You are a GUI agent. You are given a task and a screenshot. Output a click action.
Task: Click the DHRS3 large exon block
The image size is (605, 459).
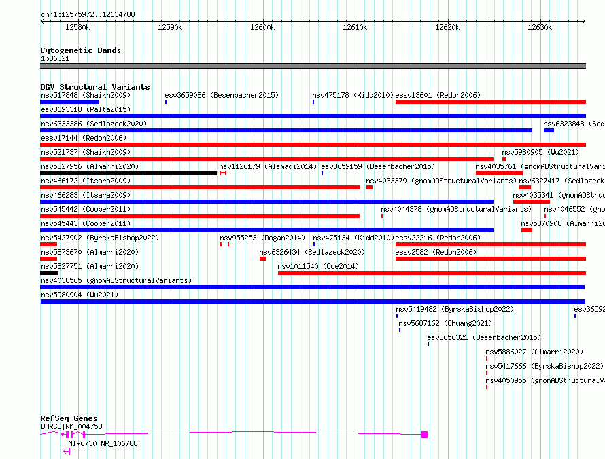coord(424,435)
